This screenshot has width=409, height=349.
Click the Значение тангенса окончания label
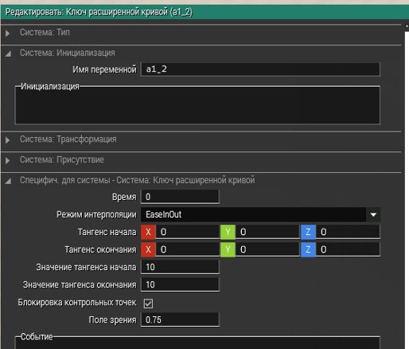click(x=80, y=285)
